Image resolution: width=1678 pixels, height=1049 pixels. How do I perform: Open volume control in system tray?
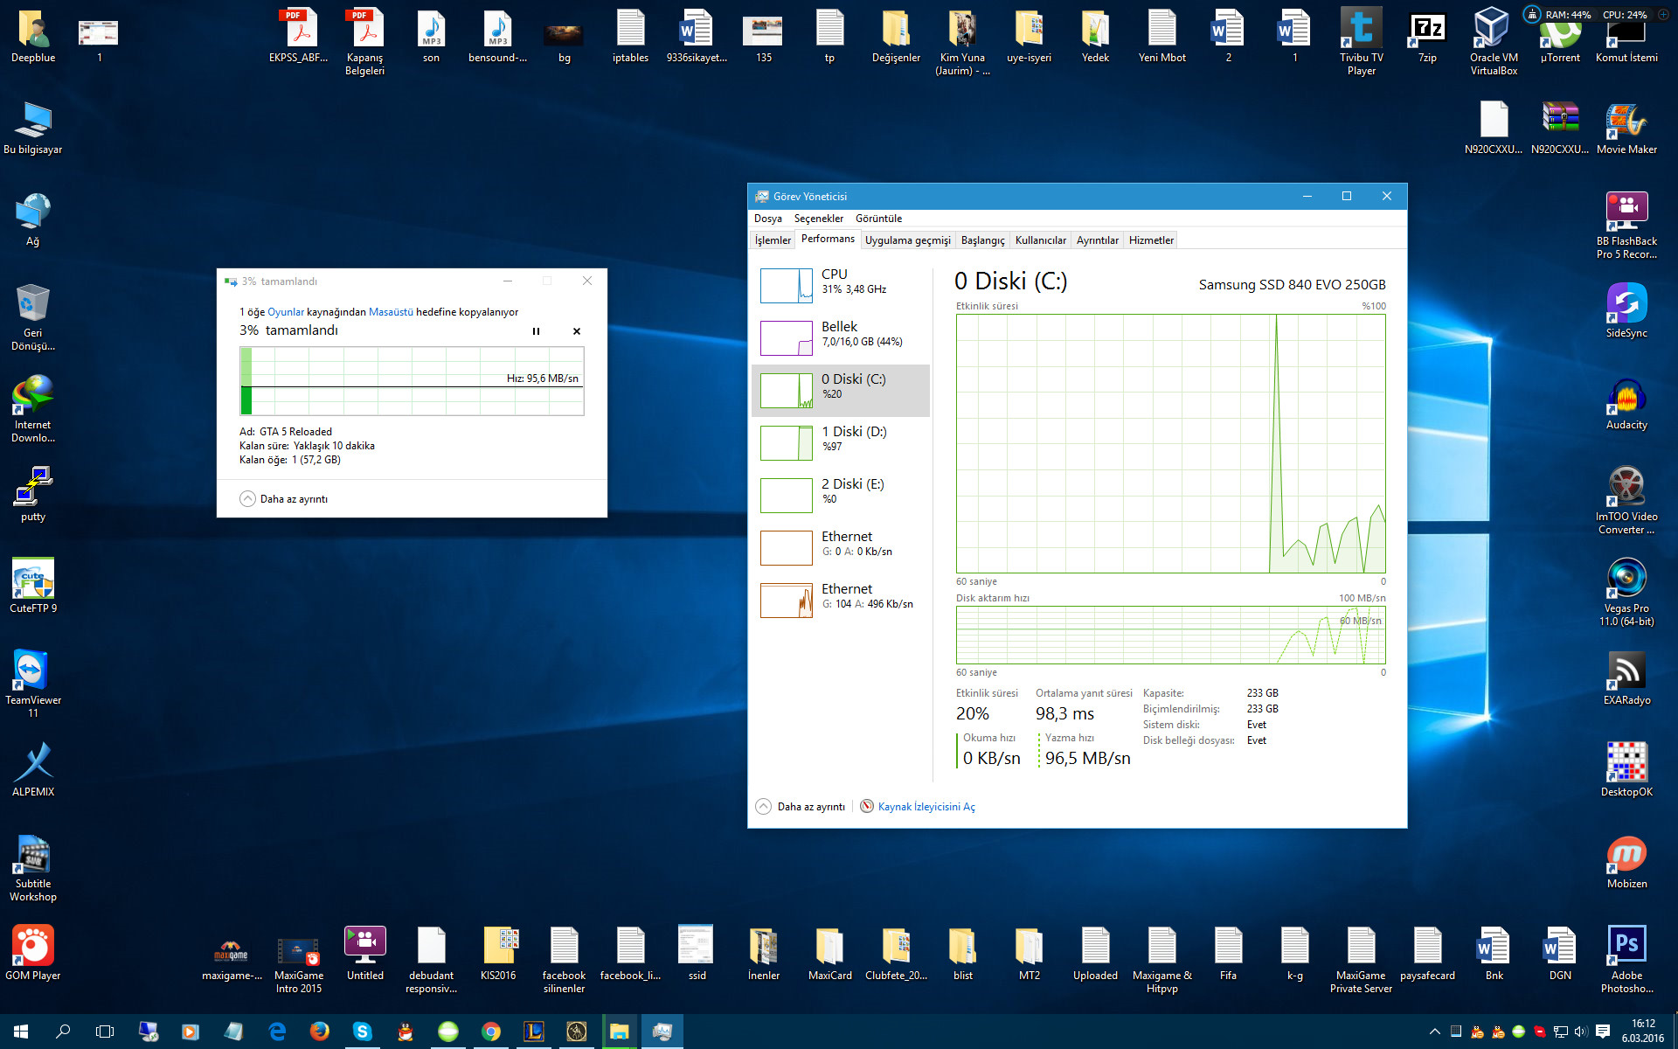(1581, 1032)
